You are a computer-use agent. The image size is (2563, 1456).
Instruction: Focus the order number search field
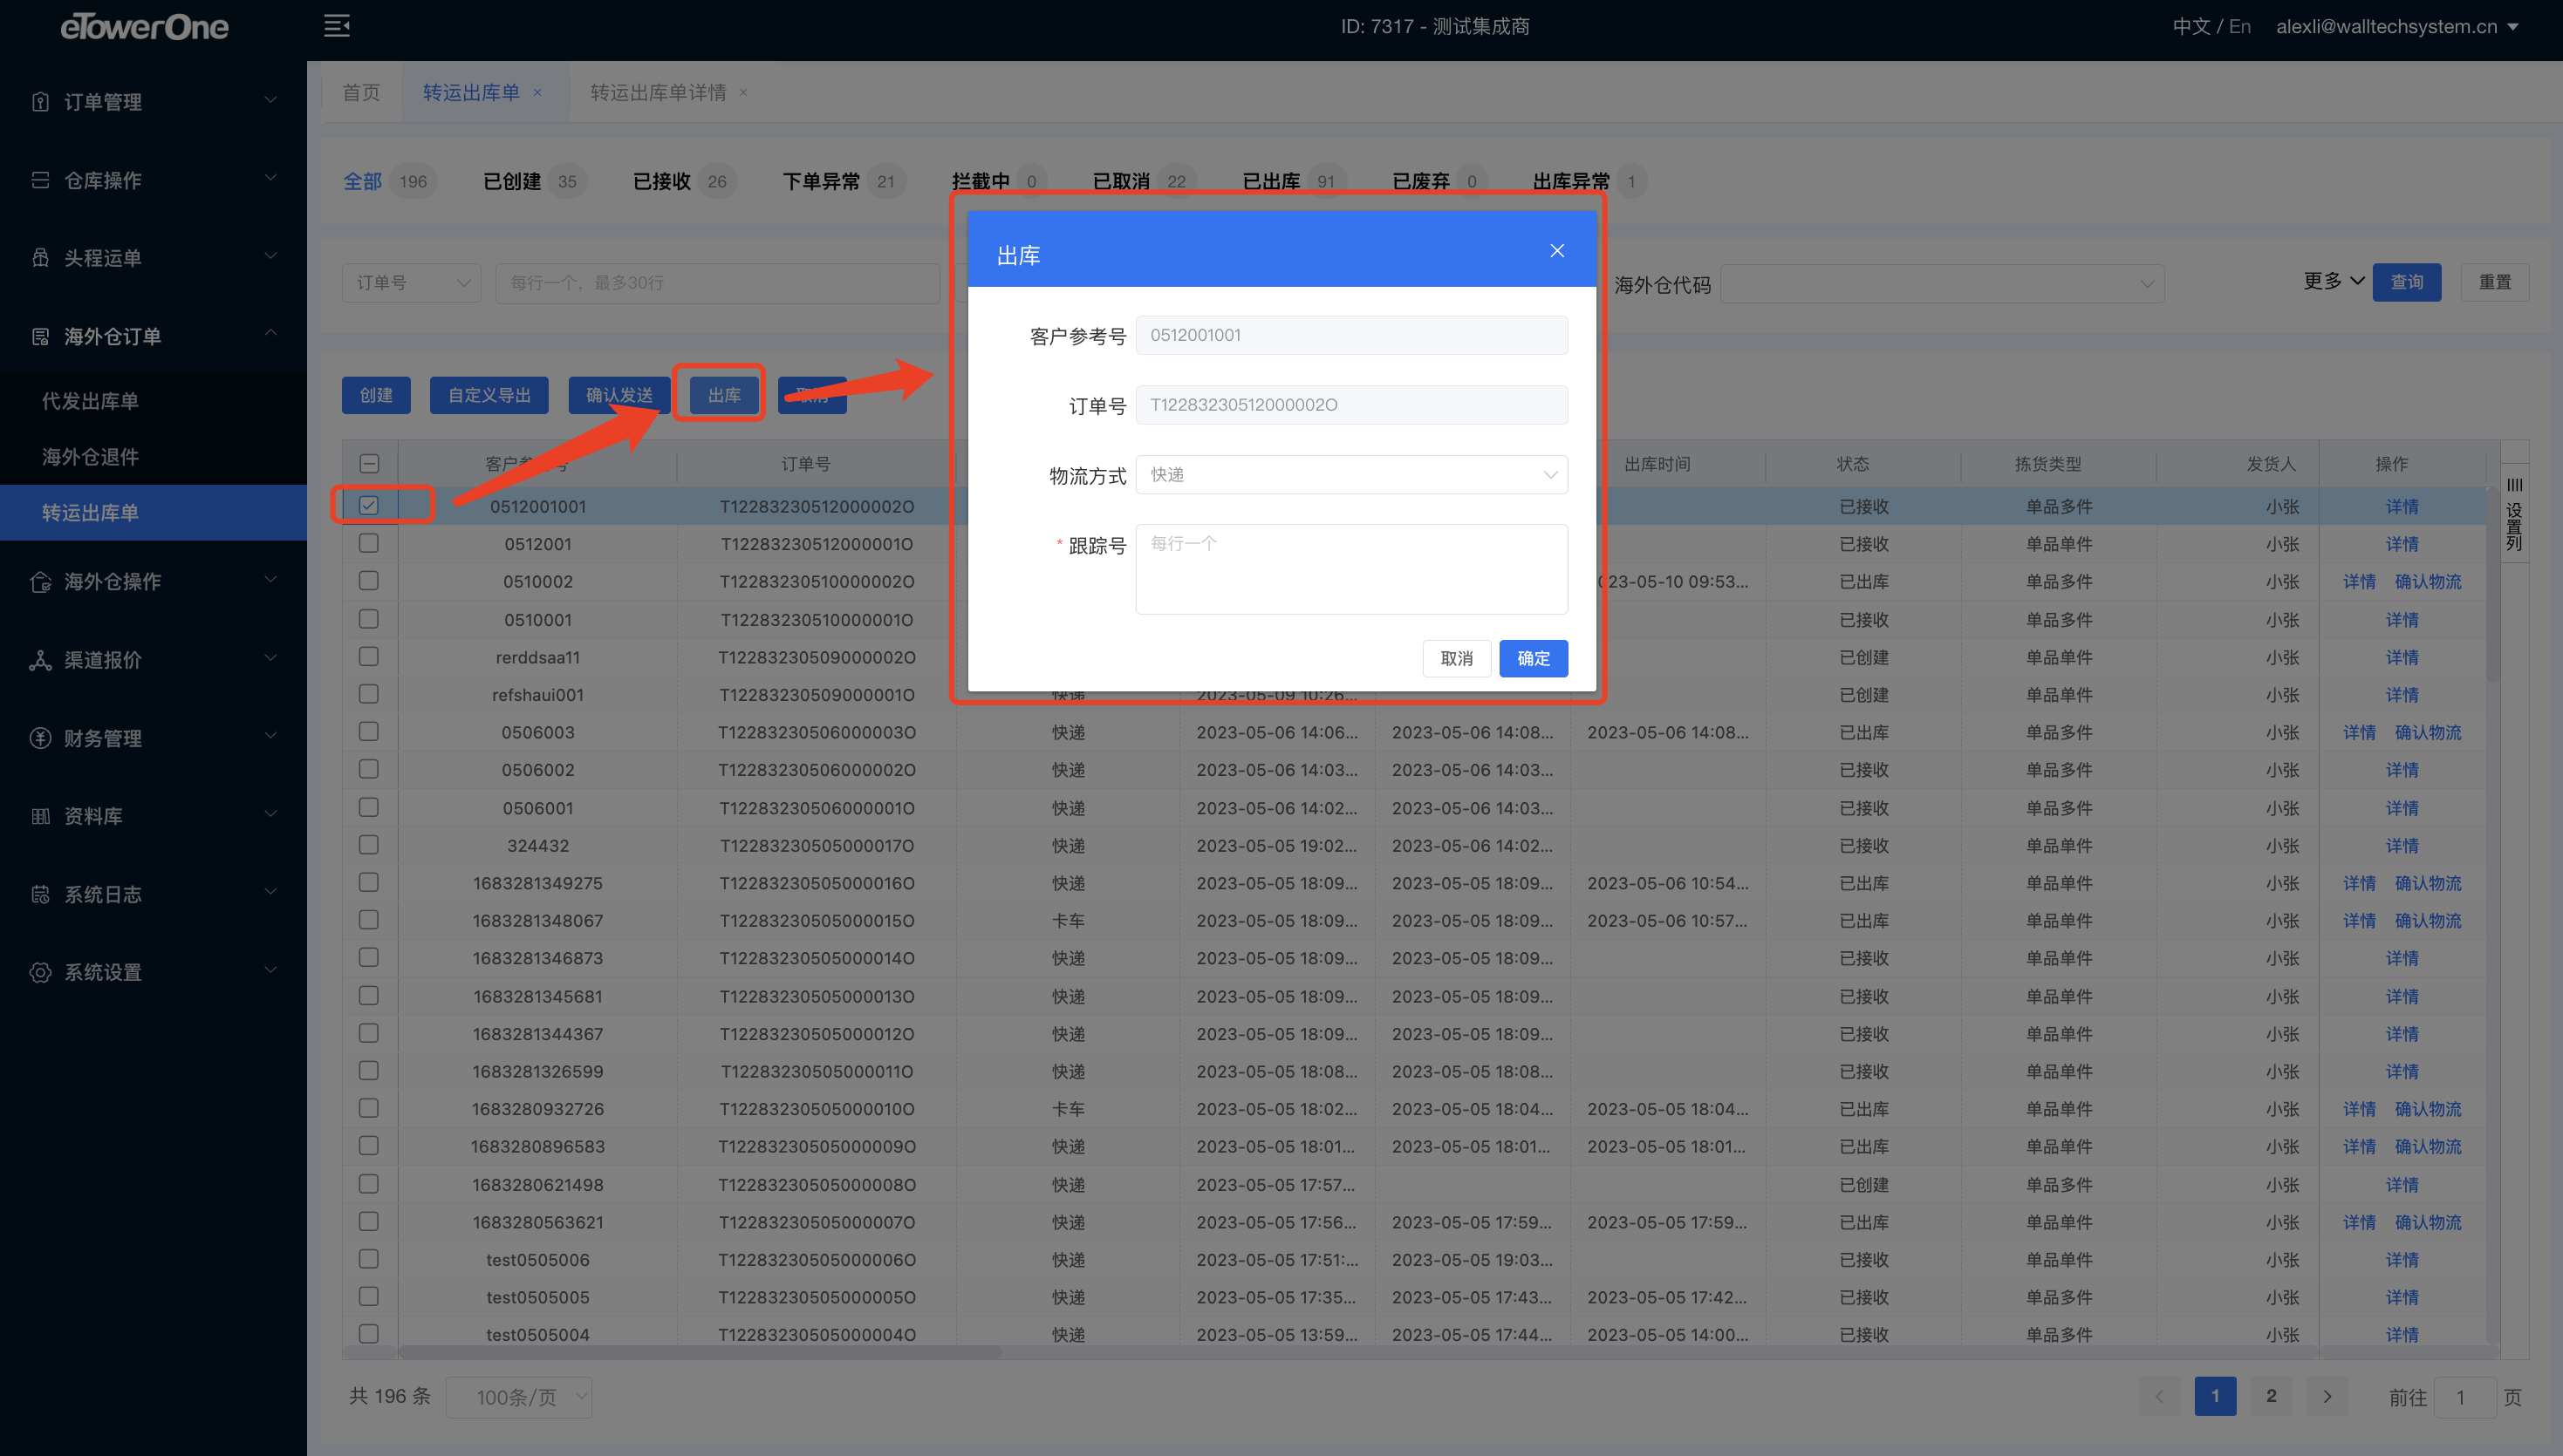point(717,283)
